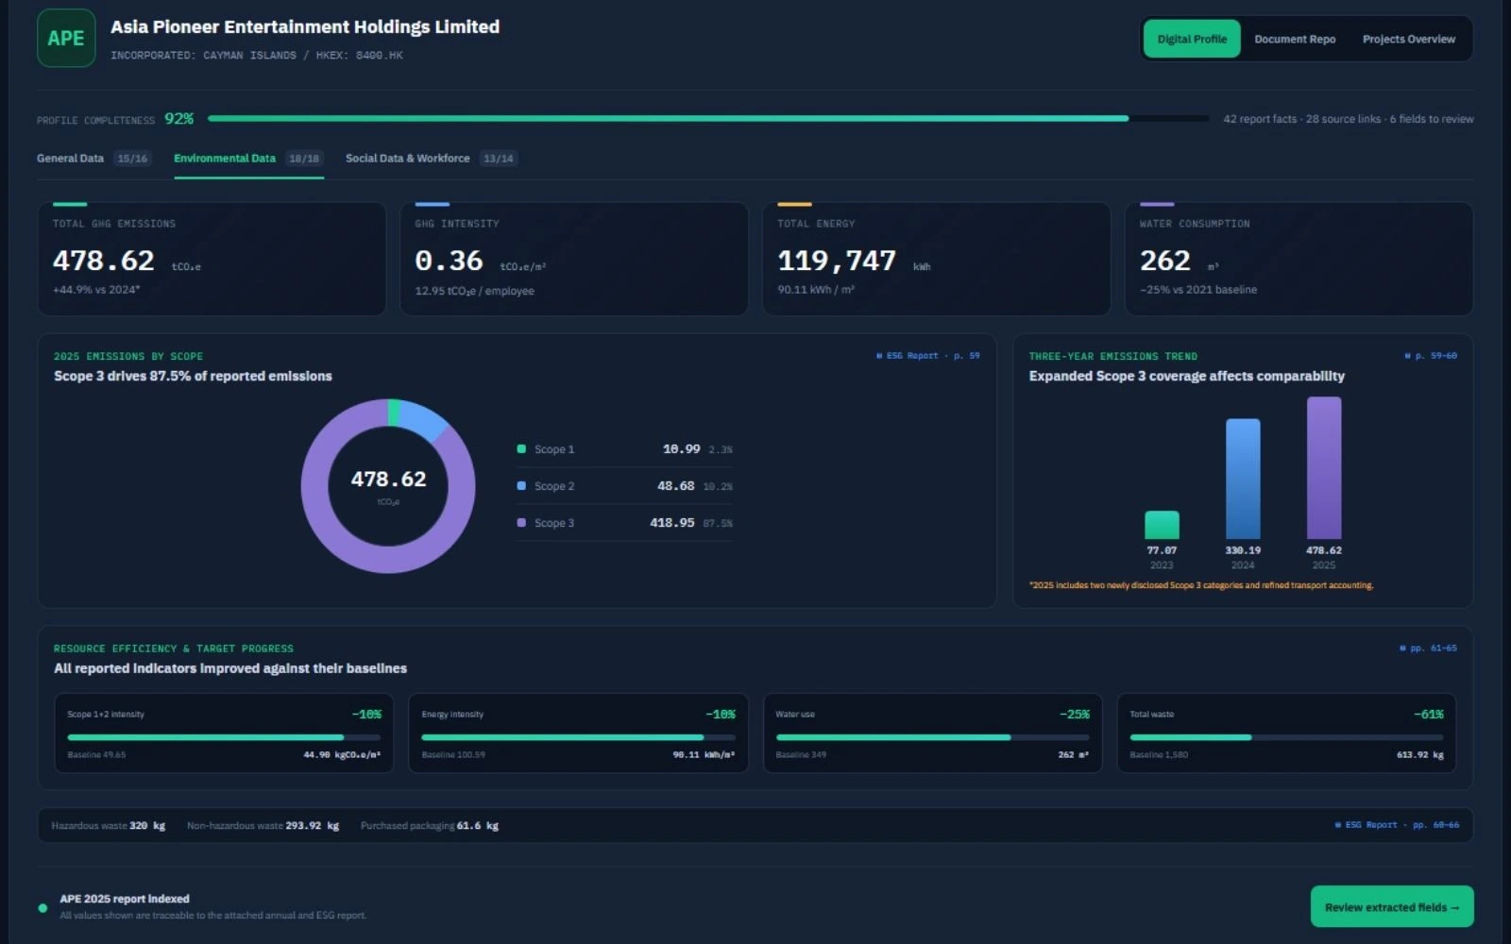1511x944 pixels.
Task: Click the 2025 purple bar in trend chart
Action: (x=1324, y=467)
